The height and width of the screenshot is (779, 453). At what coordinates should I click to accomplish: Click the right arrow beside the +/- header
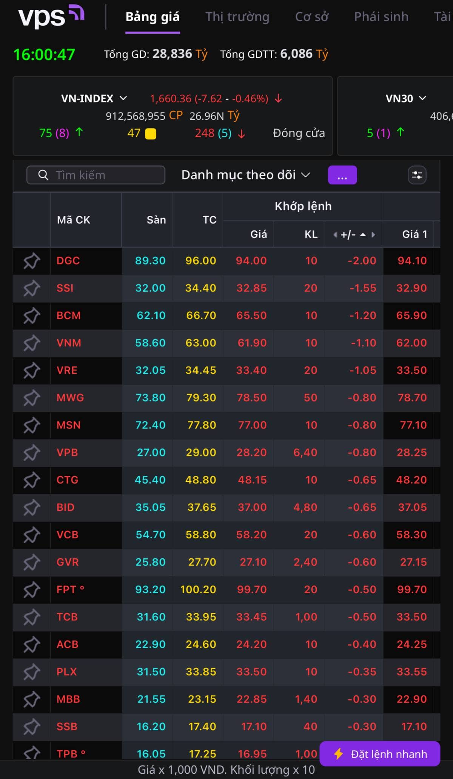[373, 235]
